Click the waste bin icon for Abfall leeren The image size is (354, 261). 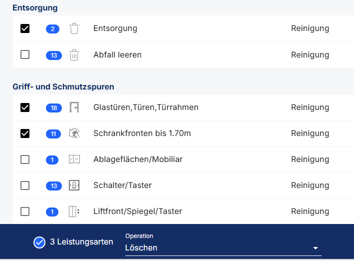[x=74, y=55]
